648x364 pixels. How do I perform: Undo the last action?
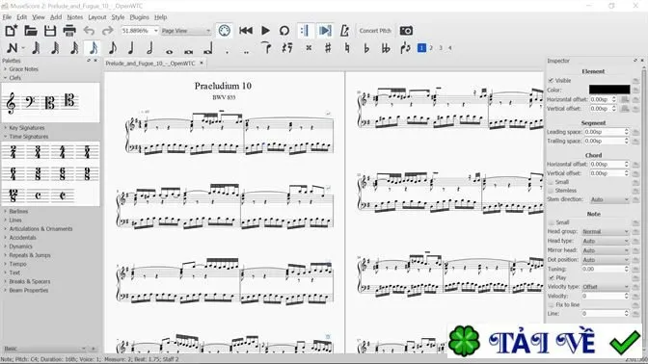click(x=89, y=31)
